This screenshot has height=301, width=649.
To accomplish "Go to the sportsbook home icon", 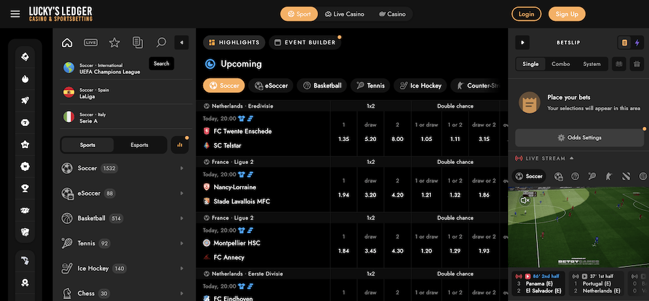I will tap(67, 42).
